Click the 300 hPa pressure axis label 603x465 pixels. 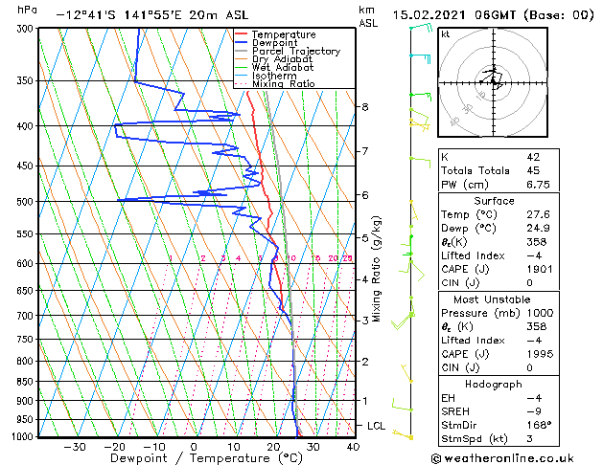pos(25,29)
